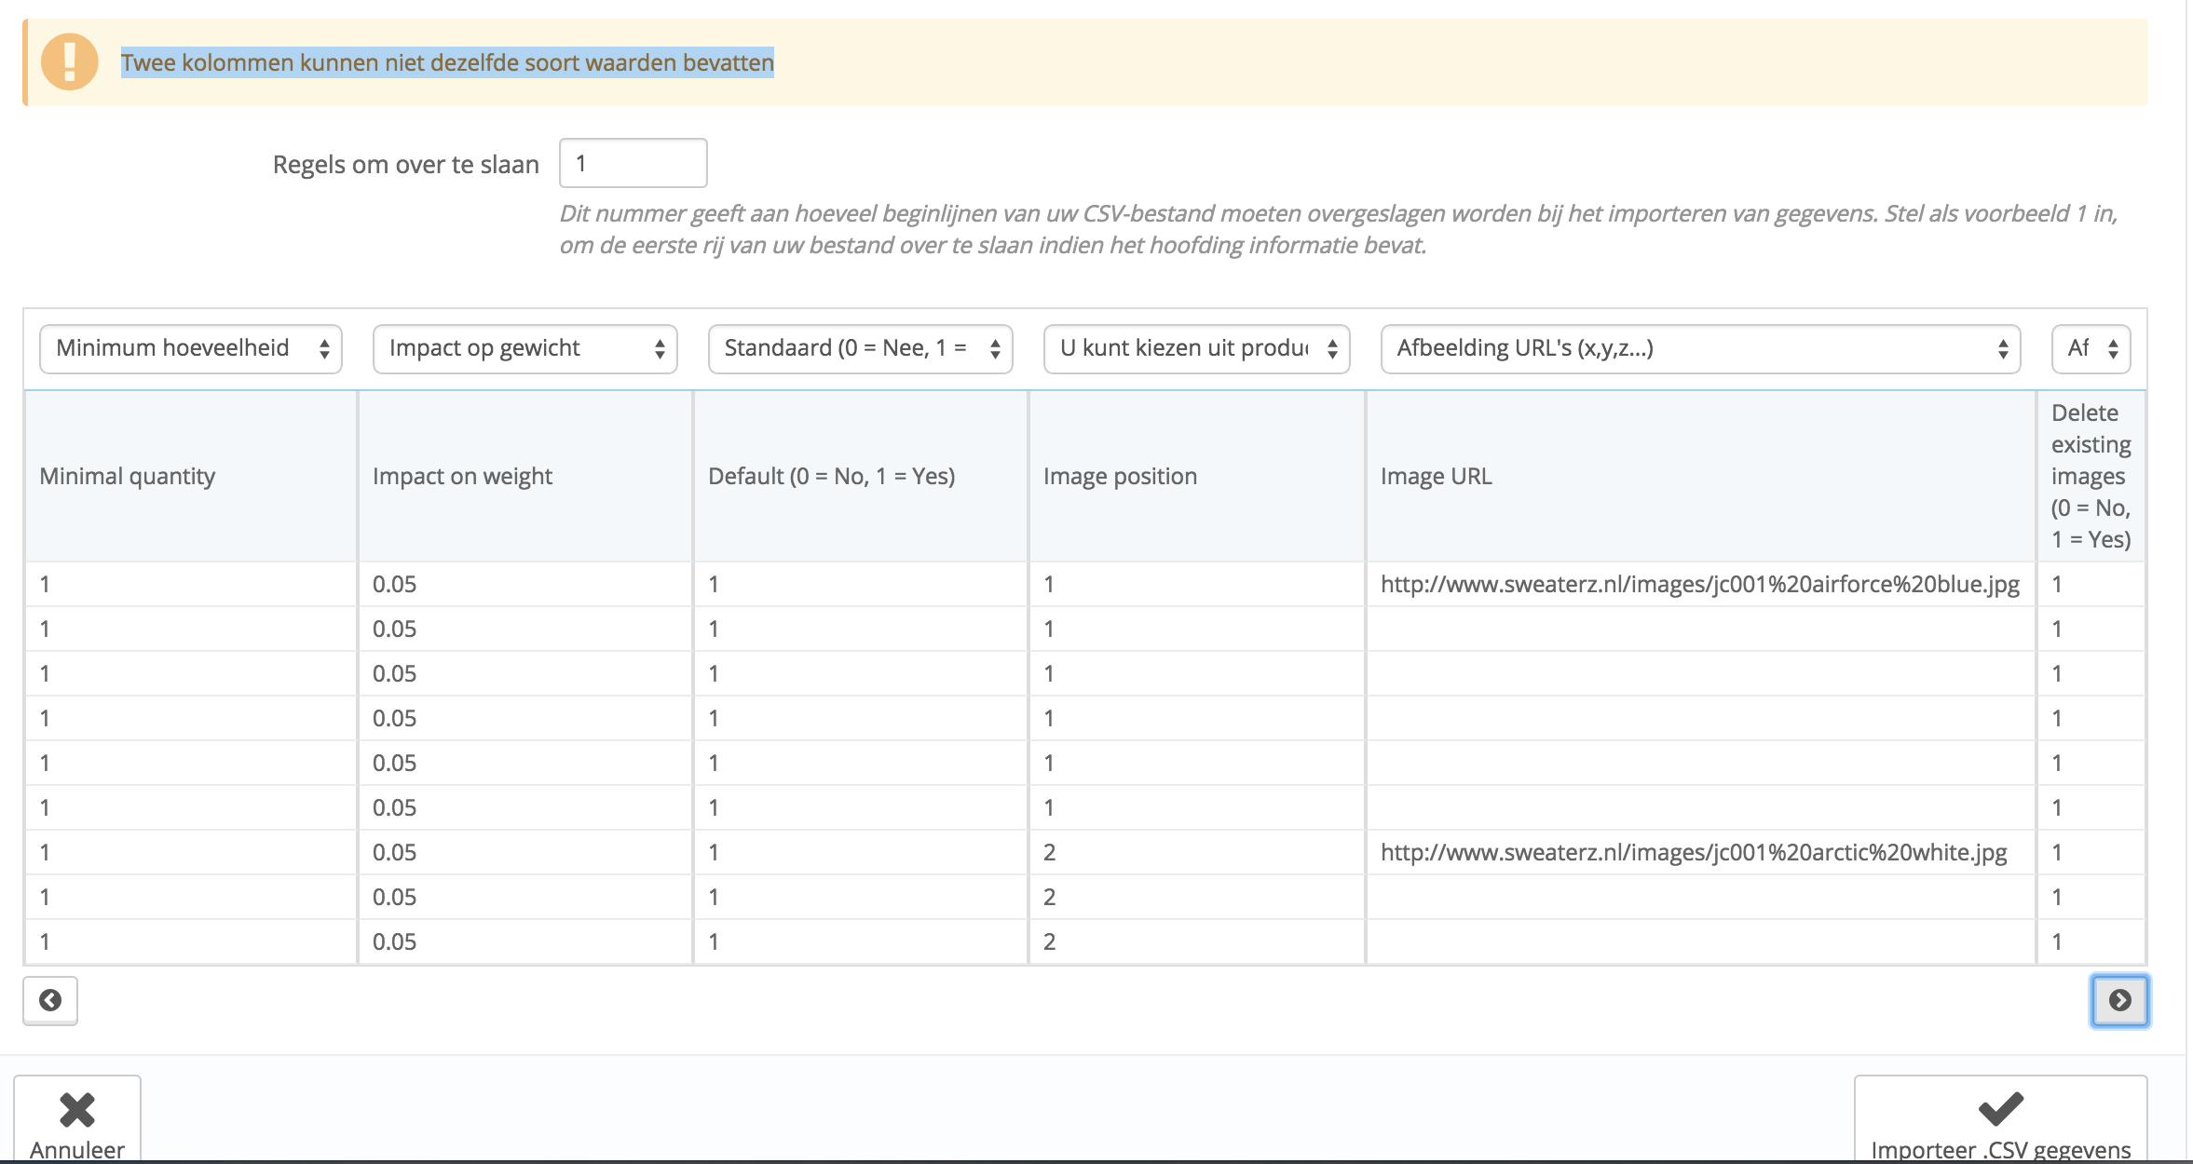Click the Twee kolommen warning message text
Image resolution: width=2193 pixels, height=1164 pixels.
coord(447,62)
